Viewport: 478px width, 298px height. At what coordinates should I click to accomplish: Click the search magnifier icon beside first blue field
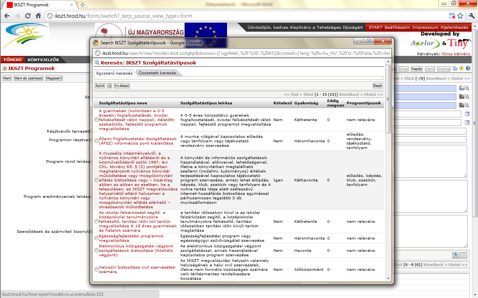point(467,88)
